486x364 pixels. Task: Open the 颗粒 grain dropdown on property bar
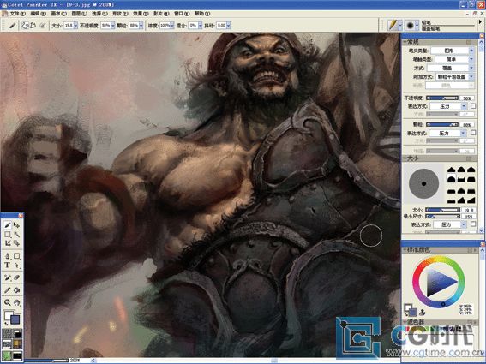coord(141,26)
